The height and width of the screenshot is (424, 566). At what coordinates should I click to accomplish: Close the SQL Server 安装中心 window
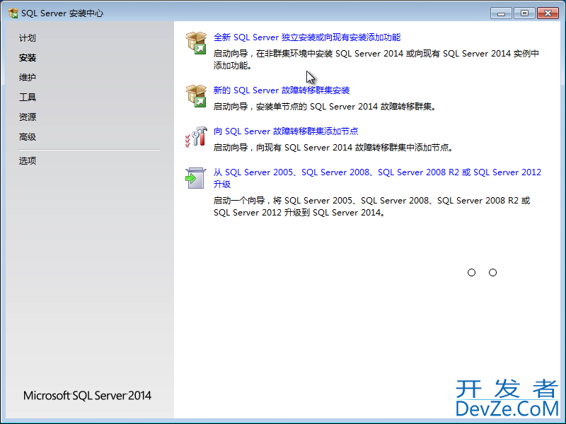548,13
